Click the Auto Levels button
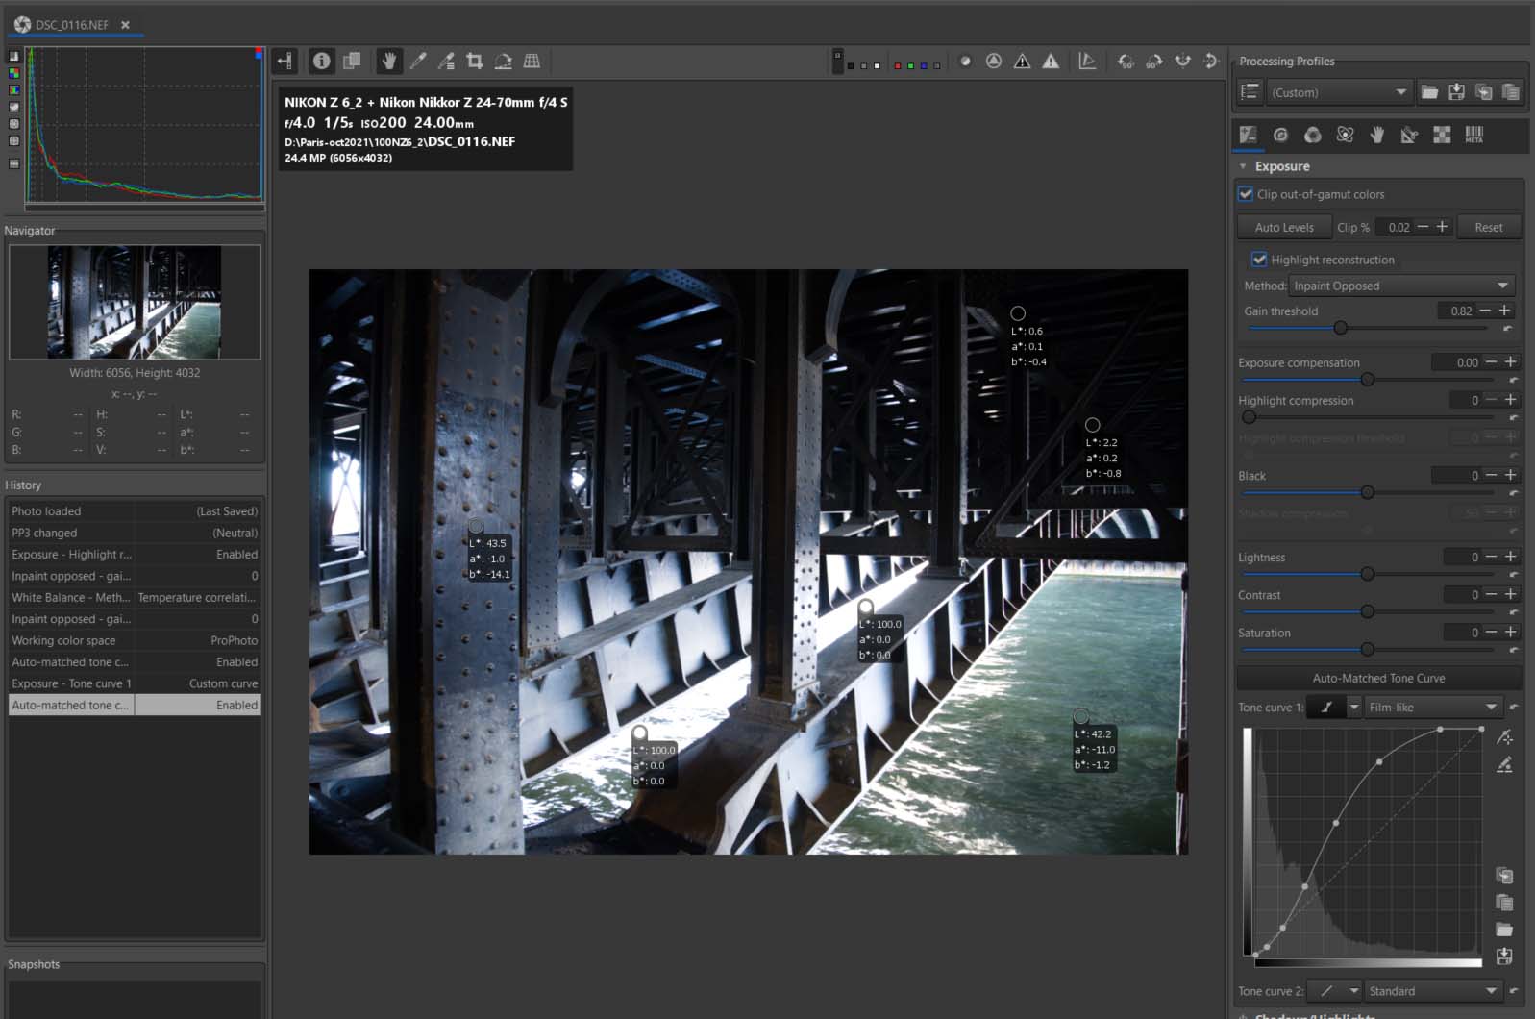Image resolution: width=1535 pixels, height=1019 pixels. tap(1283, 228)
